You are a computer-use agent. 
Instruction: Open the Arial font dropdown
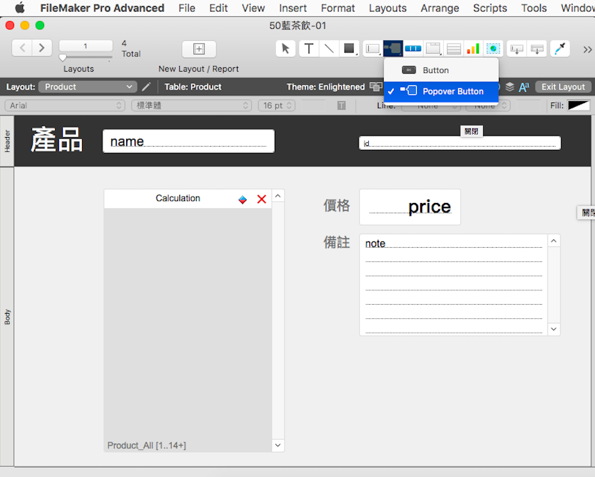point(65,106)
